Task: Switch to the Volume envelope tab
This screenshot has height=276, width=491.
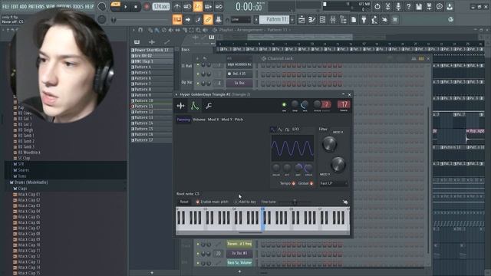Action: pyautogui.click(x=199, y=120)
